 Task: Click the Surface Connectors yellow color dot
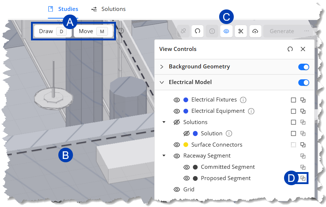point(186,144)
